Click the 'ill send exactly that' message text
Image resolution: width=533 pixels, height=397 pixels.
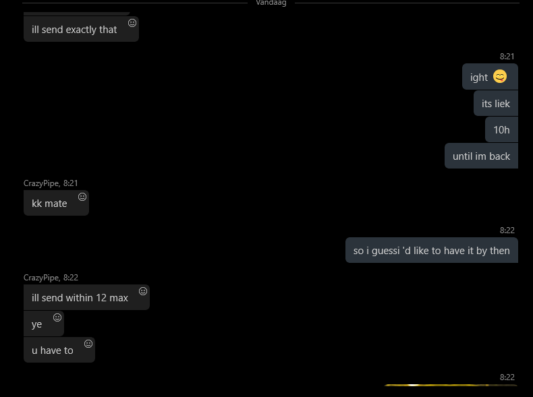point(74,30)
